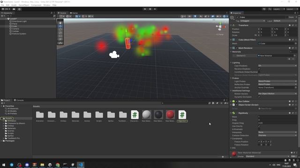Image resolution: width=300 pixels, height=168 pixels.
Task: Open the TextMesh Pro folder thumbnail
Action: tap(123, 116)
